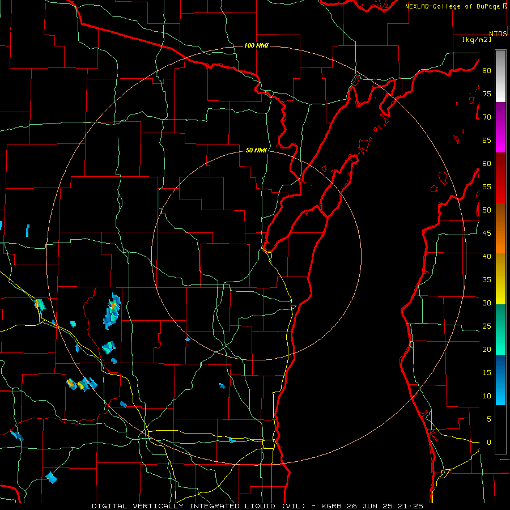Select the "10" value on the color scale

click(487, 396)
